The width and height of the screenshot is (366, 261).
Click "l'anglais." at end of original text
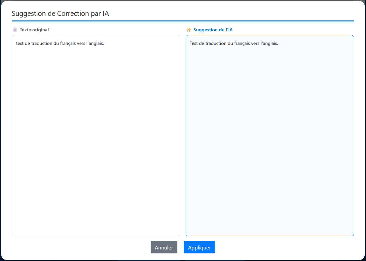[95, 43]
